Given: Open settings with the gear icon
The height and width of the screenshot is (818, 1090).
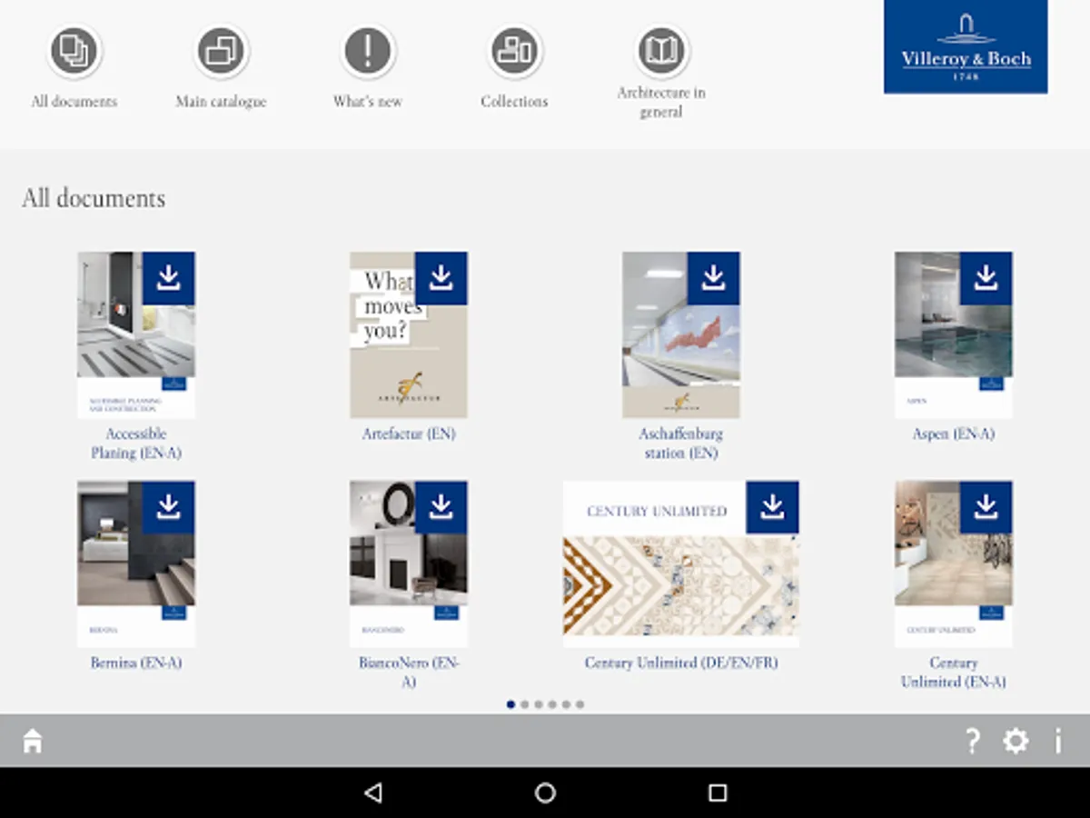Looking at the screenshot, I should (x=1016, y=741).
